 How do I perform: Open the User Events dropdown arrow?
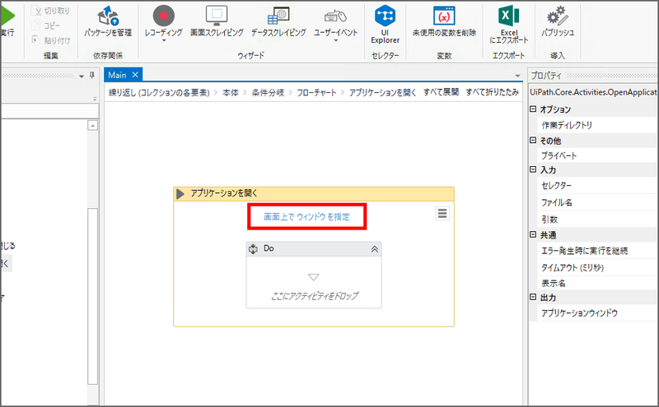(x=336, y=41)
